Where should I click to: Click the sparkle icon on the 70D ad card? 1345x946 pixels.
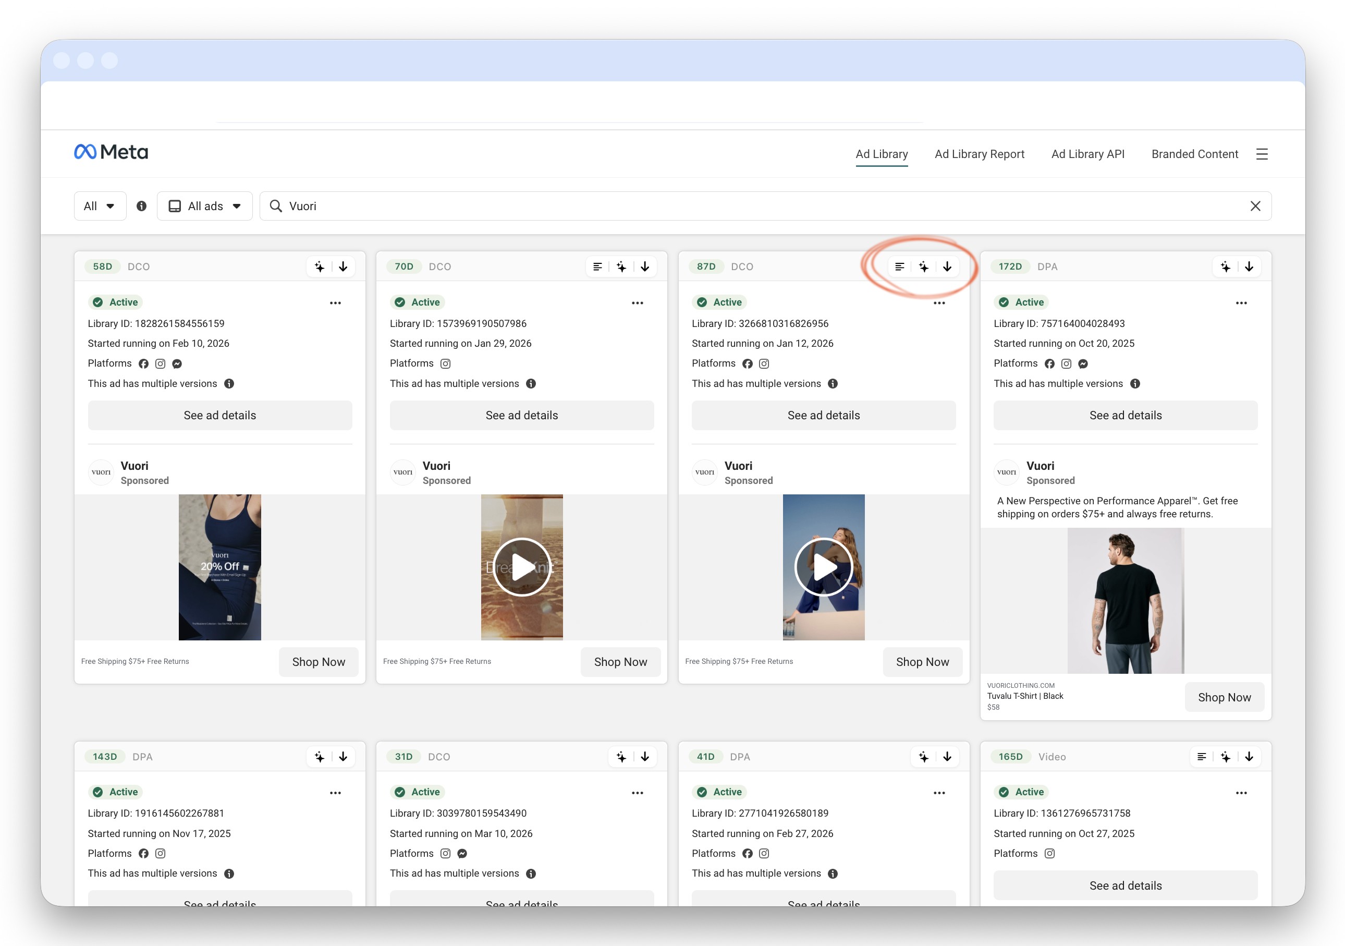pos(621,266)
